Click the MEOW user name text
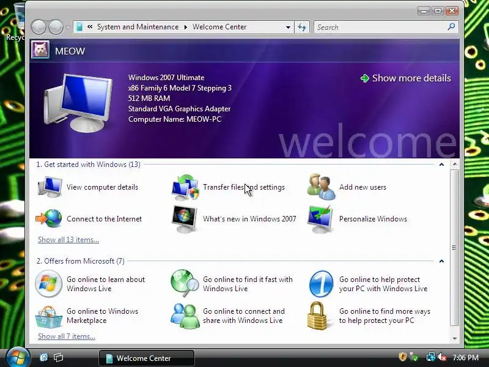The width and height of the screenshot is (489, 367). (70, 51)
